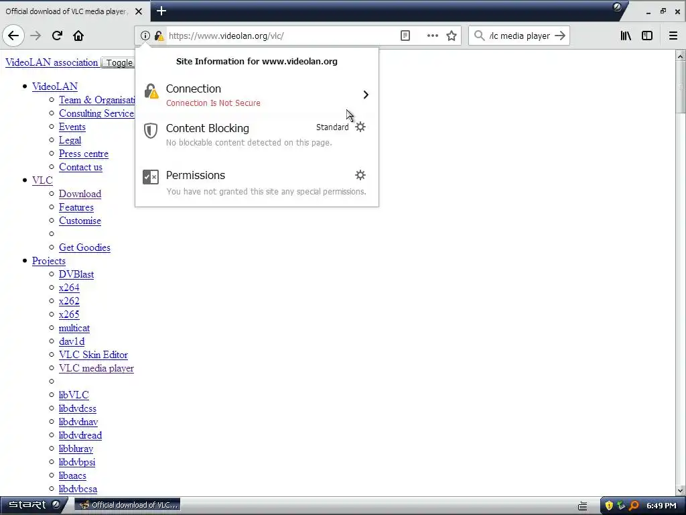
Task: Open the multicat link
Action: [x=74, y=328]
